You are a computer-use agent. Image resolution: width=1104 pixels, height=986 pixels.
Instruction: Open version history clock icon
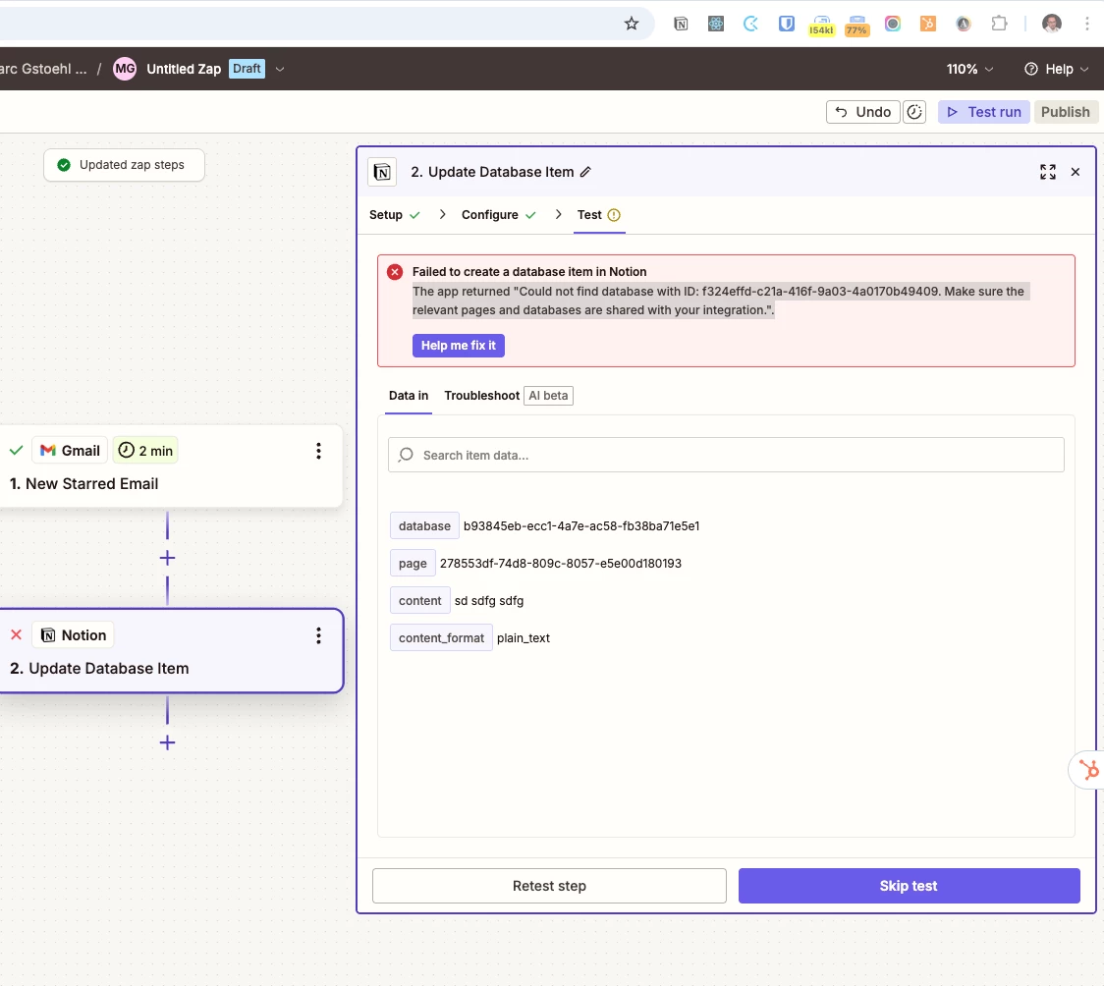click(914, 112)
